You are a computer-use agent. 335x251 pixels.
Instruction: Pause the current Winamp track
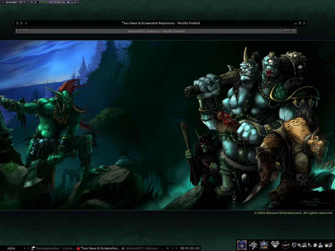[x=55, y=2]
